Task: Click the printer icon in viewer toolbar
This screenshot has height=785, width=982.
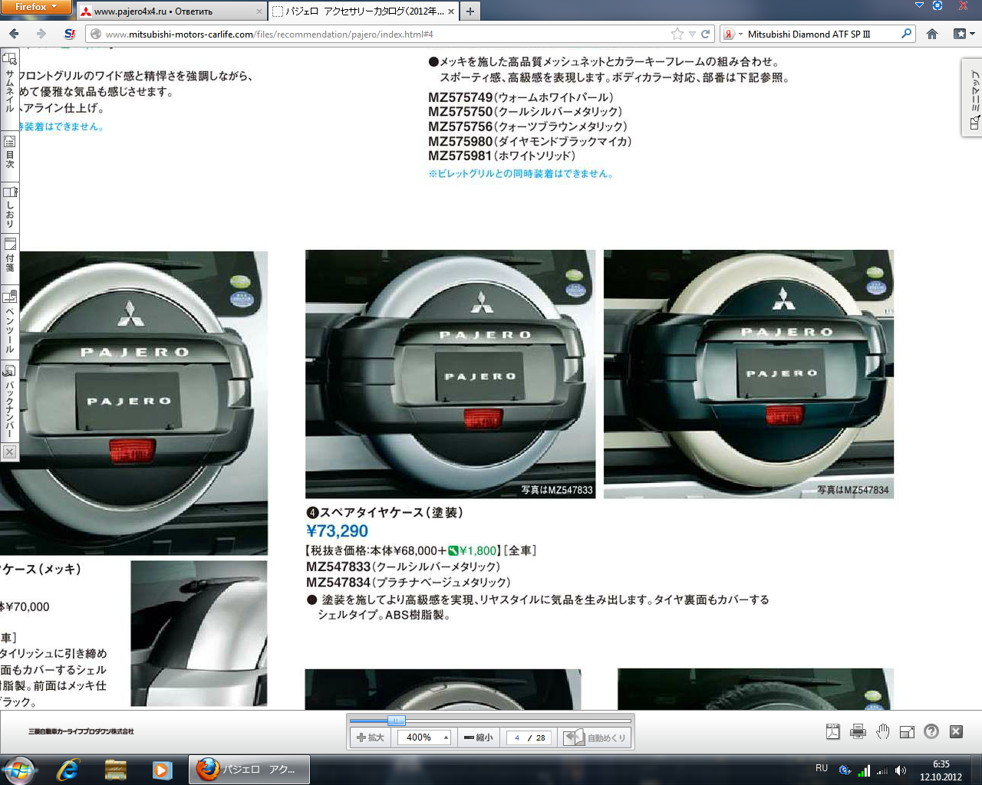Action: [x=858, y=731]
